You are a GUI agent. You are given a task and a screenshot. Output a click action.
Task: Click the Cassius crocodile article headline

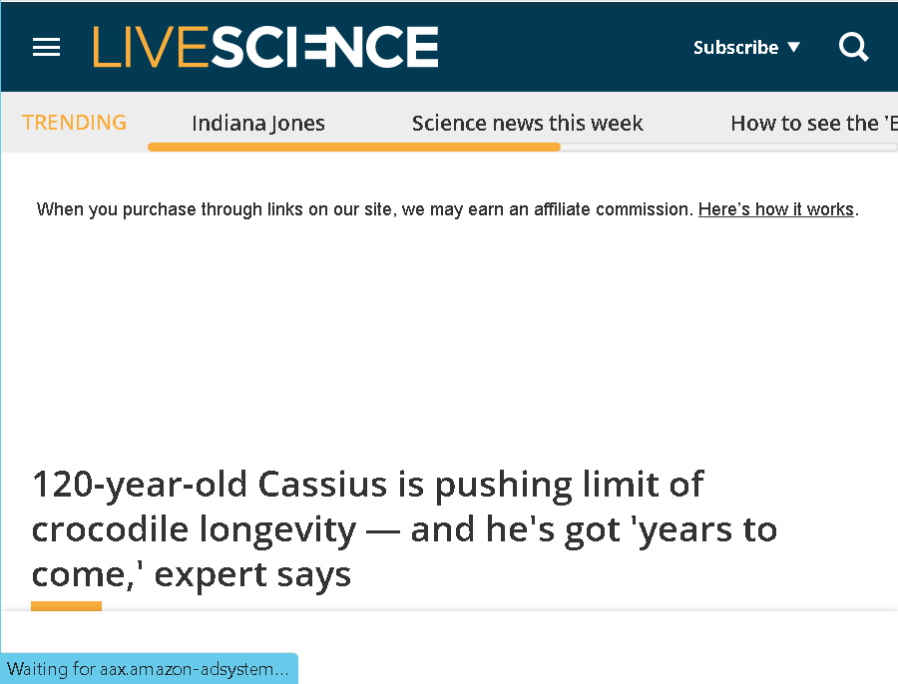pos(404,528)
